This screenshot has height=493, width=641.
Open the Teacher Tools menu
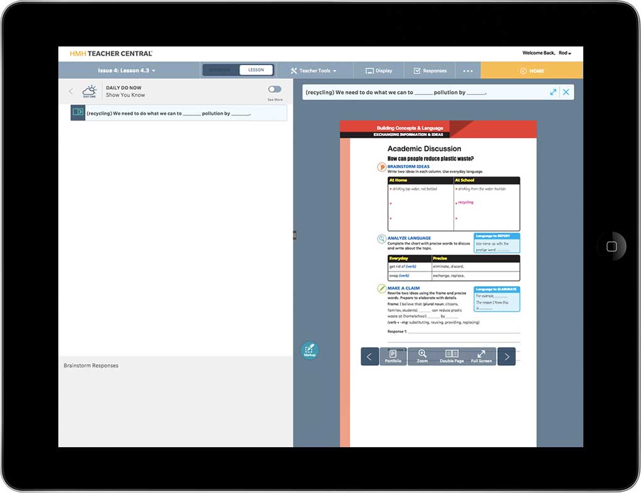314,71
